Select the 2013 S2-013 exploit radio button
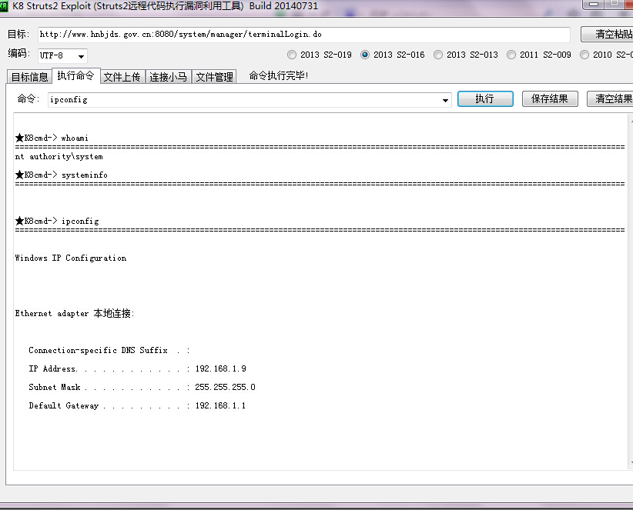This screenshot has height=510, width=633. coord(438,55)
